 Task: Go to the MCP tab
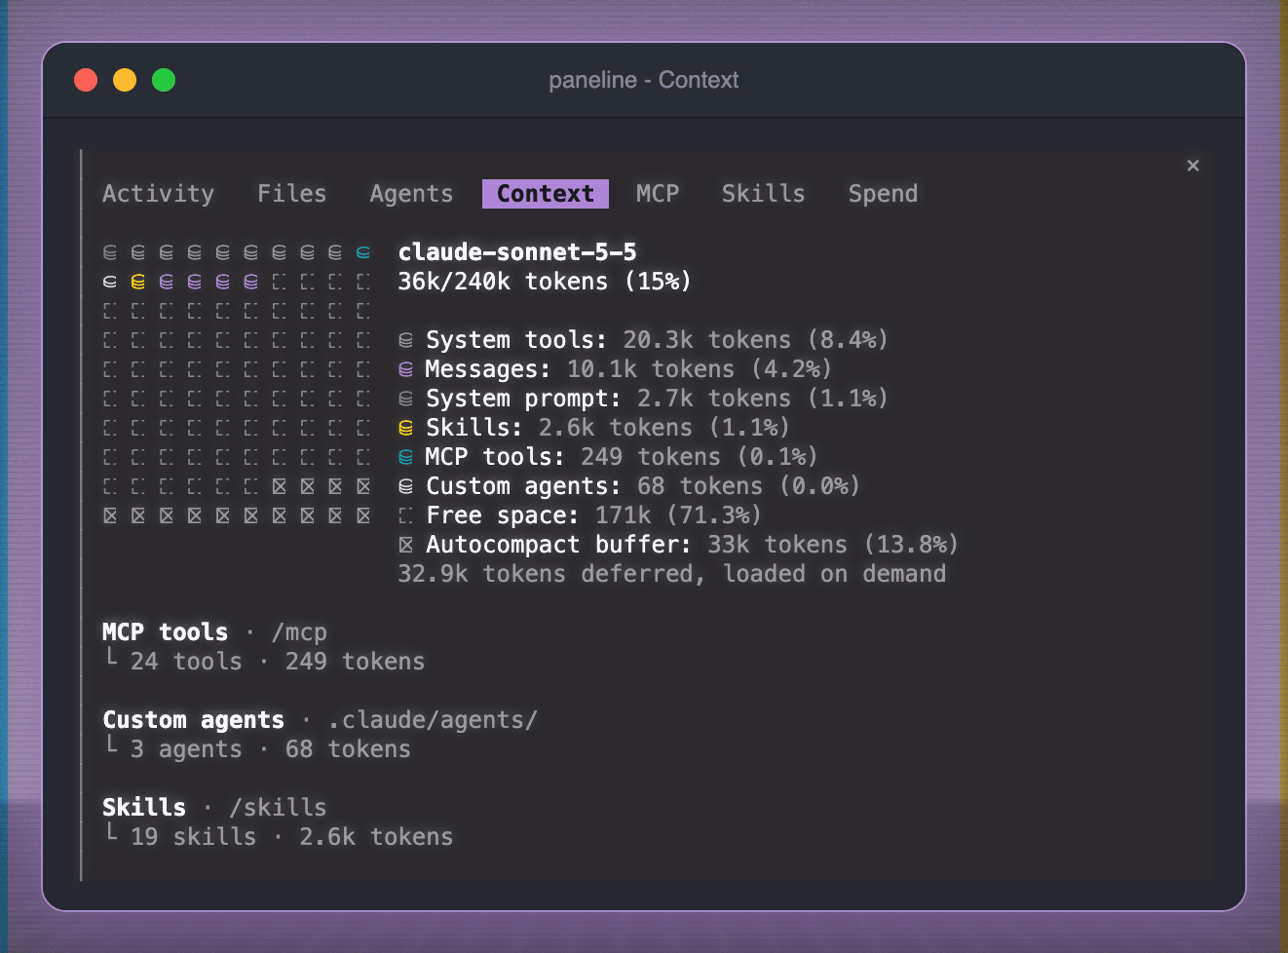point(658,194)
